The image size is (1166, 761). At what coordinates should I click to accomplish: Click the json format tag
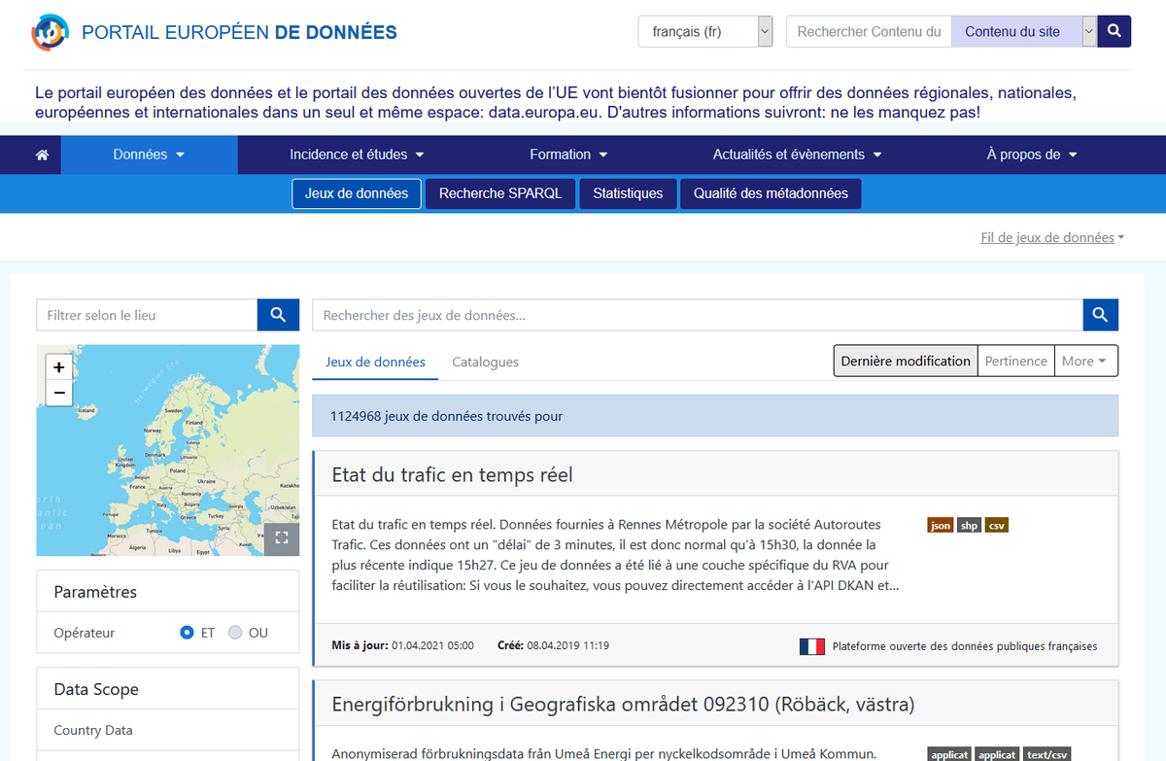point(941,525)
